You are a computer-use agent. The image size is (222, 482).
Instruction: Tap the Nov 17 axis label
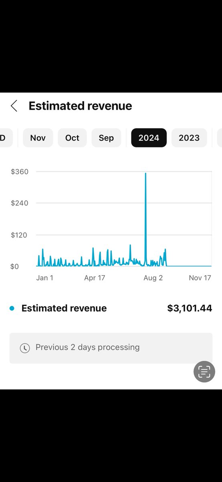(200, 278)
